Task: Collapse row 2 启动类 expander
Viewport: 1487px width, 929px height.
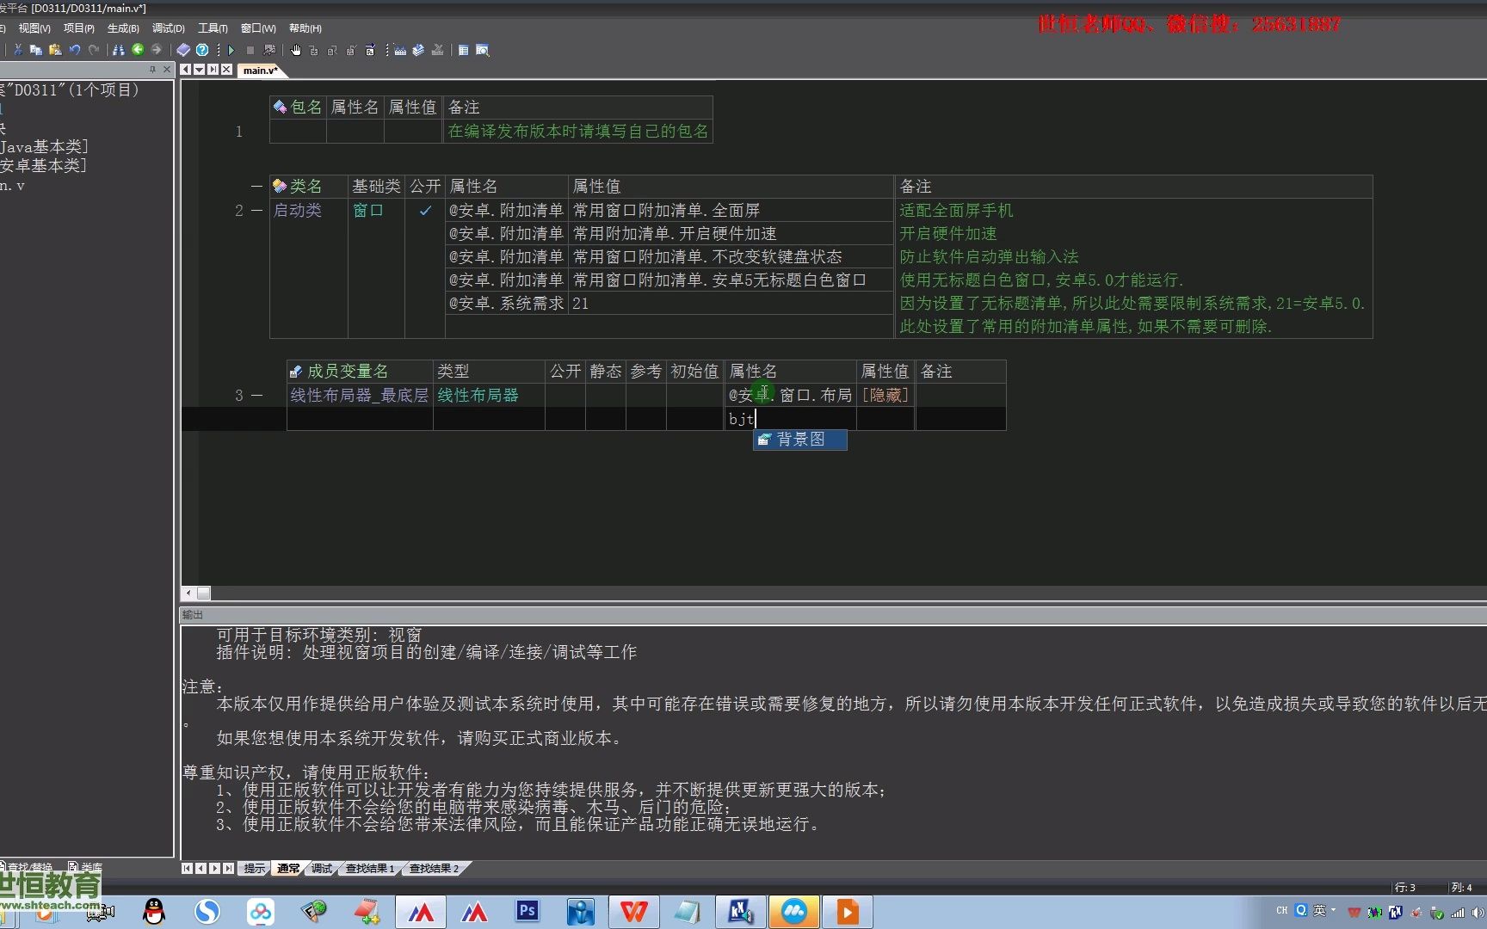Action: click(256, 211)
